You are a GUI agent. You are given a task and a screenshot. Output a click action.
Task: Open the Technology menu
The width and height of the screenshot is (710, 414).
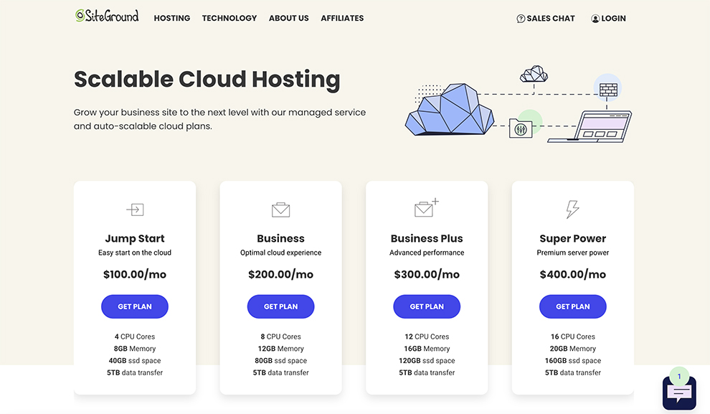click(229, 18)
